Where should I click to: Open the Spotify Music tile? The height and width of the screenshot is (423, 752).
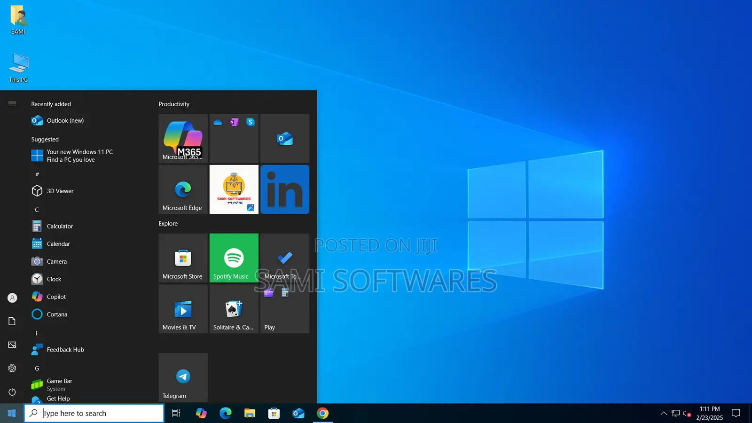point(234,258)
